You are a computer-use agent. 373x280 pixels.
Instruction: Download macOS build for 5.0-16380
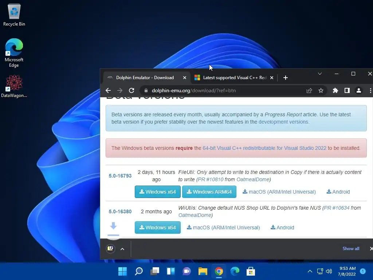pyautogui.click(x=223, y=227)
